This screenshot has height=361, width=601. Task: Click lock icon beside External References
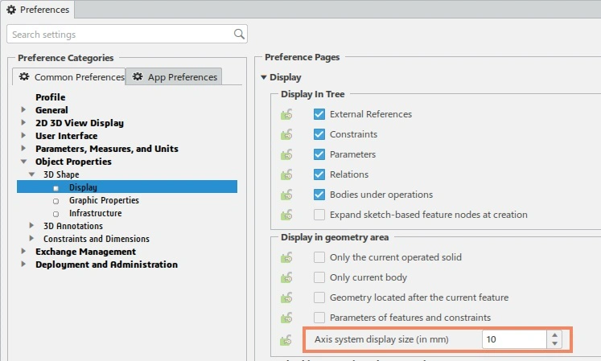point(286,114)
